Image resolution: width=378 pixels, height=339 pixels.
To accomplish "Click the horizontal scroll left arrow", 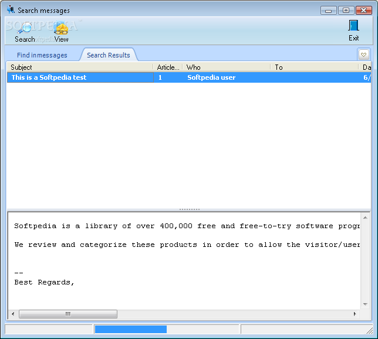I will (13, 314).
